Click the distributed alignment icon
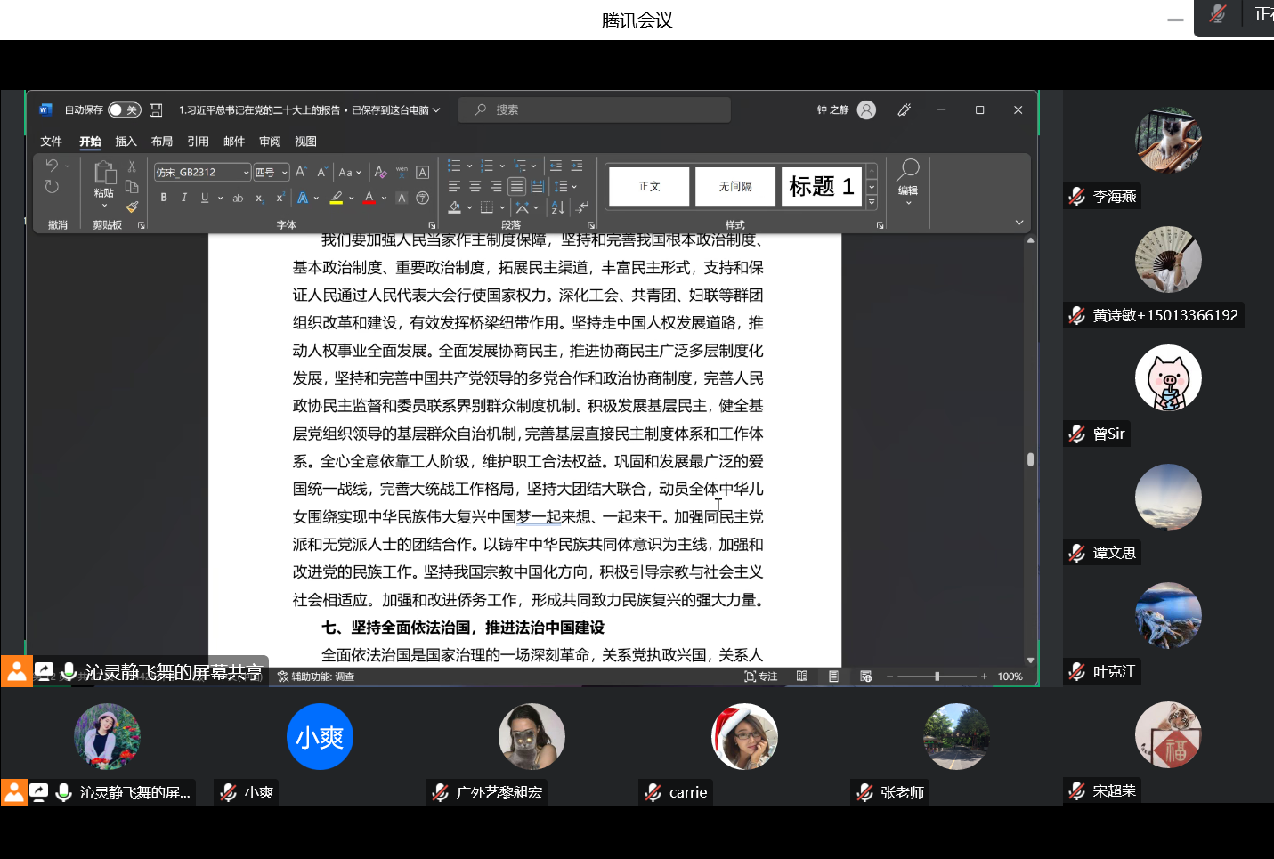 538,187
